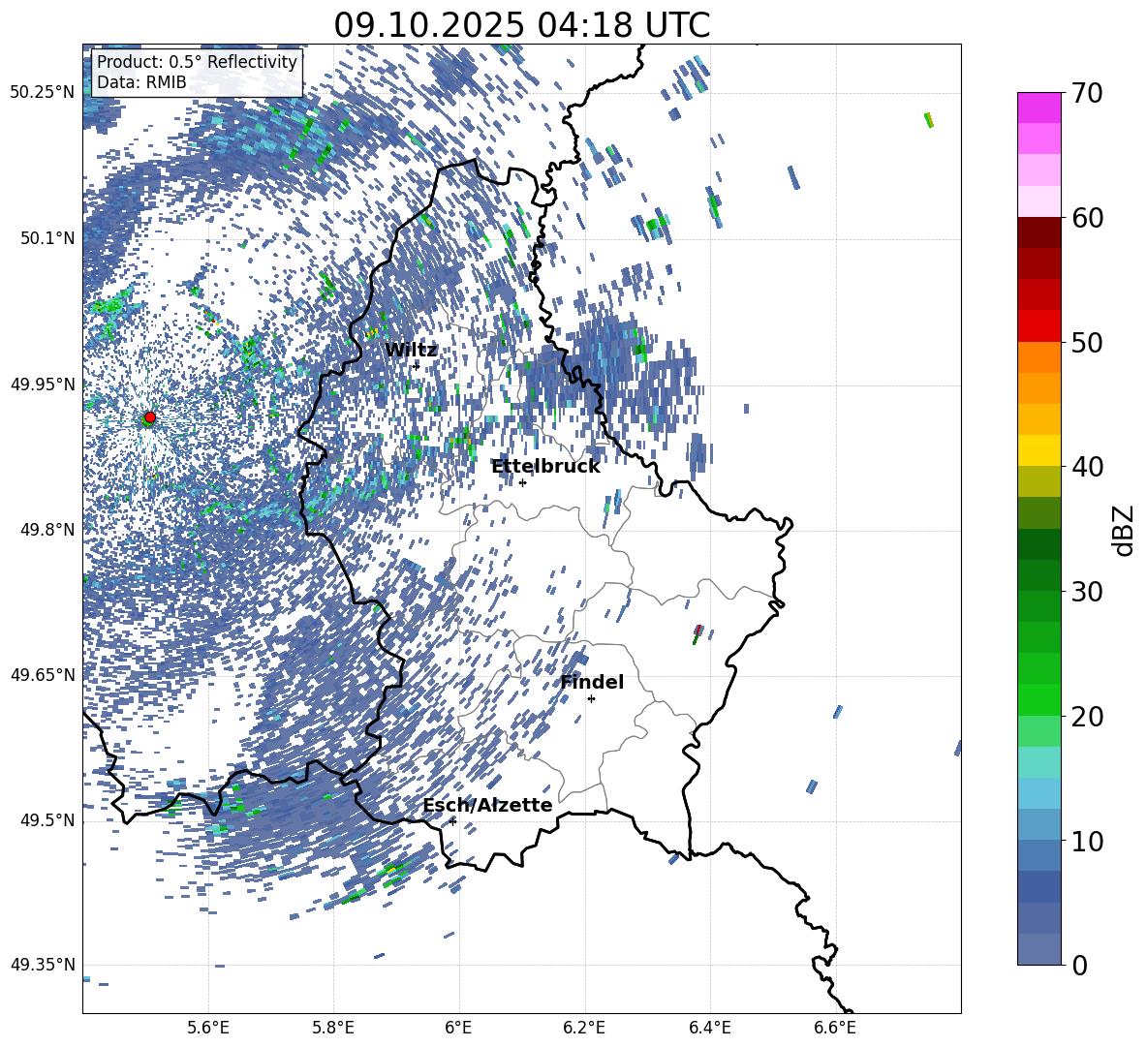Click the 49.95°N latitude label
1147x1047 pixels.
(43, 385)
